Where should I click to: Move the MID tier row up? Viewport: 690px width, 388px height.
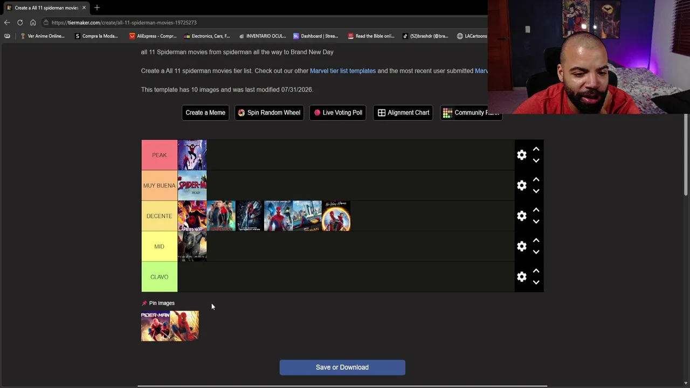point(536,240)
